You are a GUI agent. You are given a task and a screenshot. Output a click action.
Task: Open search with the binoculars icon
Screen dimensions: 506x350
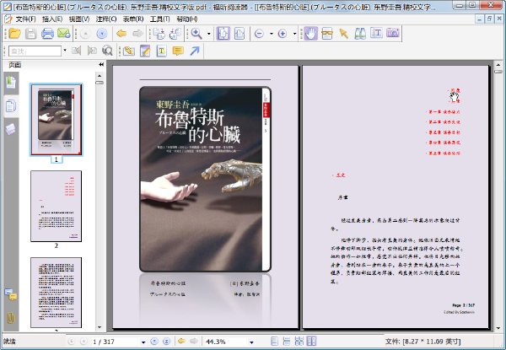[x=360, y=34]
